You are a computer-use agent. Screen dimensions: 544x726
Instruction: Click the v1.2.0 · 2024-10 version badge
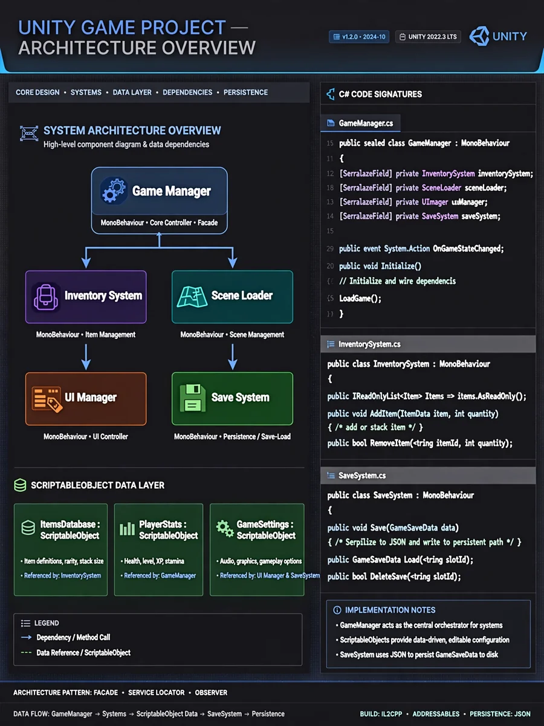(360, 37)
